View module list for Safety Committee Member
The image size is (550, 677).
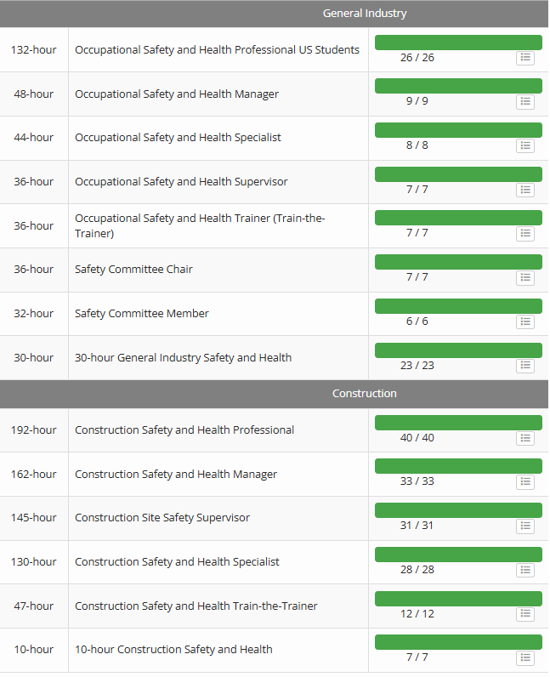click(525, 321)
